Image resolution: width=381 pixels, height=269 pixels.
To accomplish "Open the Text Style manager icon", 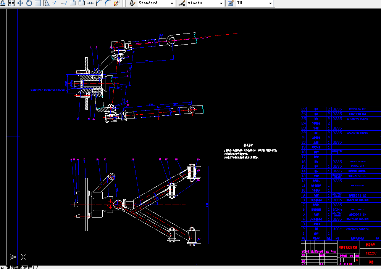I will [x=132, y=3].
